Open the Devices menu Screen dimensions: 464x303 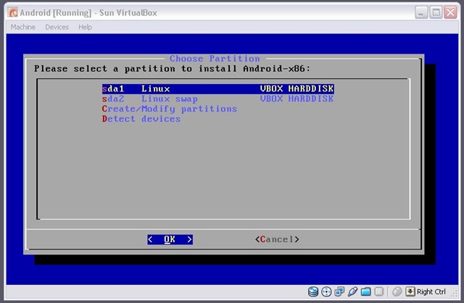[57, 27]
